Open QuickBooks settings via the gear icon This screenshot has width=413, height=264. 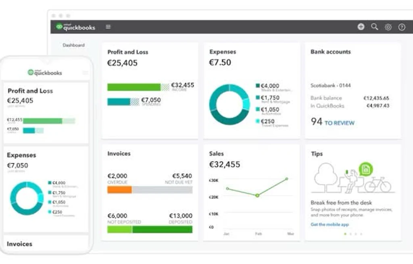click(x=388, y=27)
